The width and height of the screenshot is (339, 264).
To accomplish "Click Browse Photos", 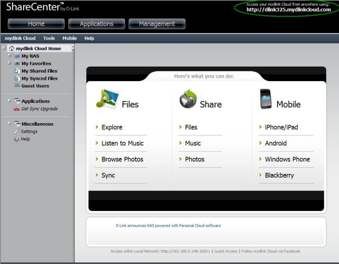I will point(122,159).
